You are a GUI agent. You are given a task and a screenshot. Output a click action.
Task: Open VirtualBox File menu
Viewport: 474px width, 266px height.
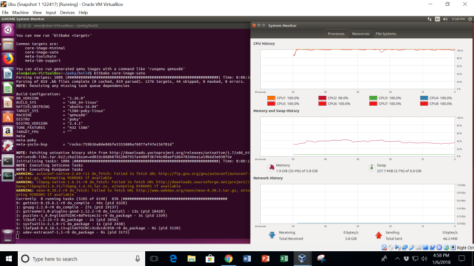[x=5, y=12]
